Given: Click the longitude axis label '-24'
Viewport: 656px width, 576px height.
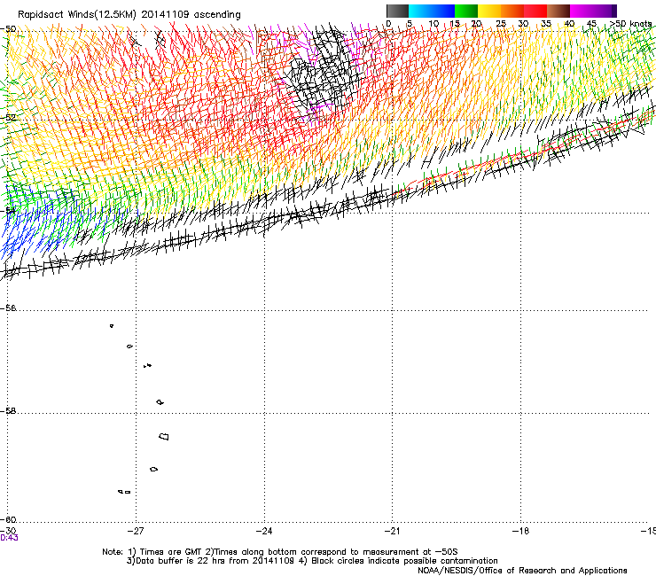Looking at the screenshot, I should 264,531.
